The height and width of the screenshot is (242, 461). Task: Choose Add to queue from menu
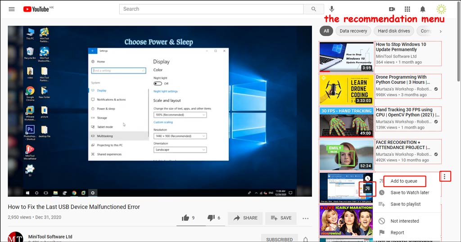click(404, 181)
